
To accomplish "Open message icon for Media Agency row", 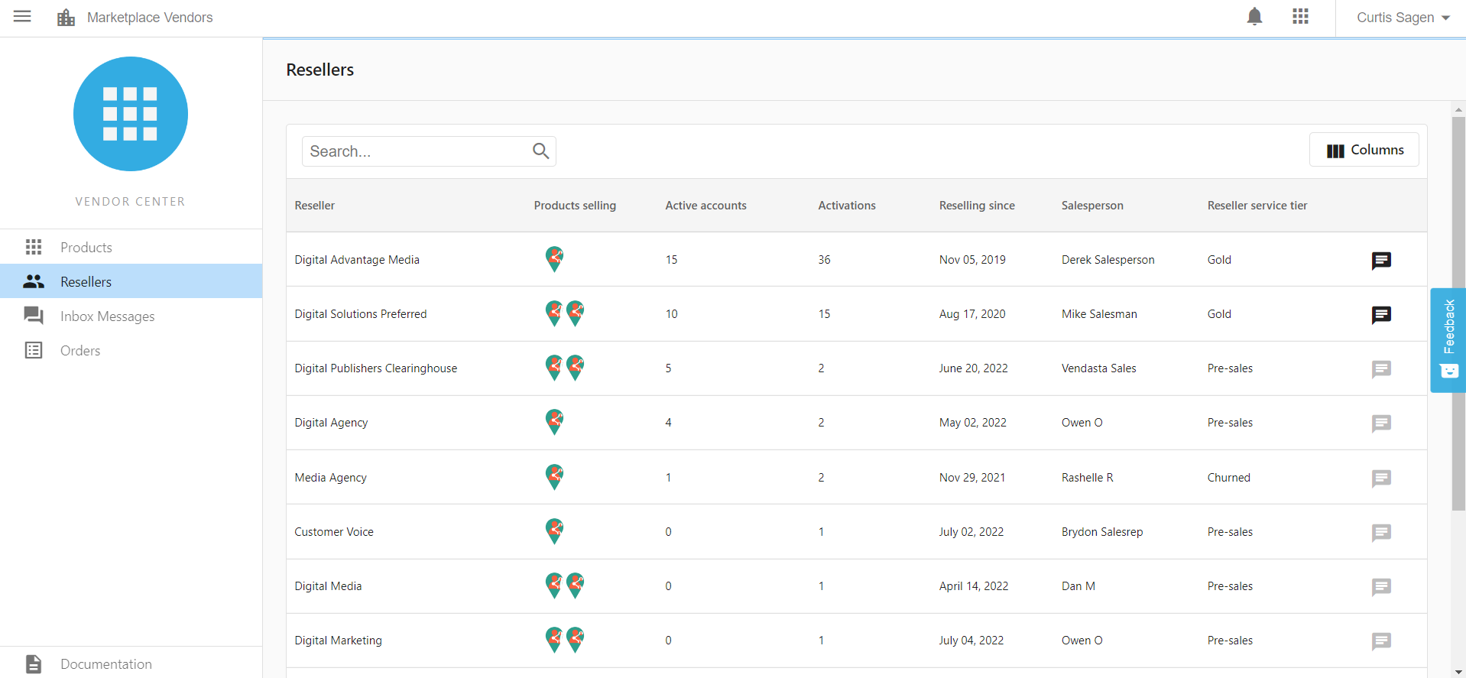I will [1381, 478].
